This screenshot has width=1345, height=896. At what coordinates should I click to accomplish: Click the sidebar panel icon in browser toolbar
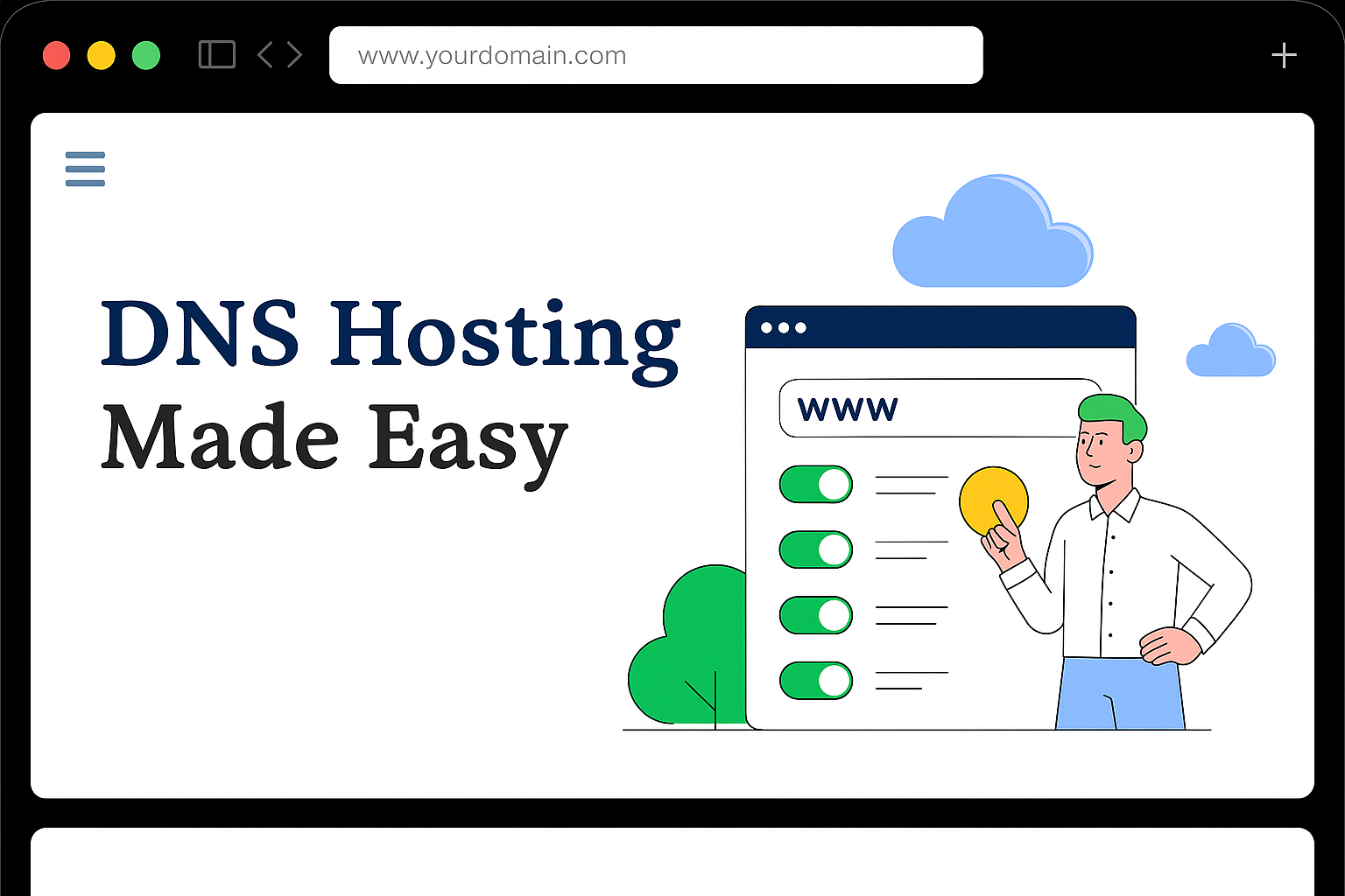coord(216,54)
